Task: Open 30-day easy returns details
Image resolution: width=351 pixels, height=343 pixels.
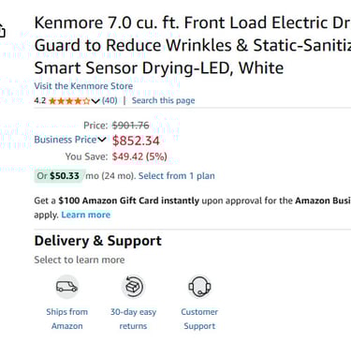Action: click(x=133, y=319)
